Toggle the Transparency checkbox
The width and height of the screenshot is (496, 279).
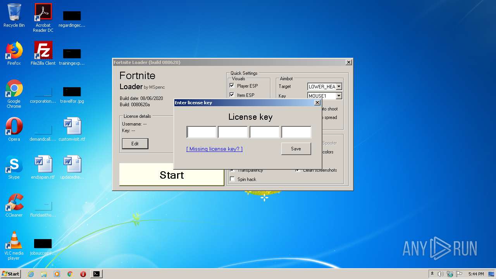click(232, 170)
